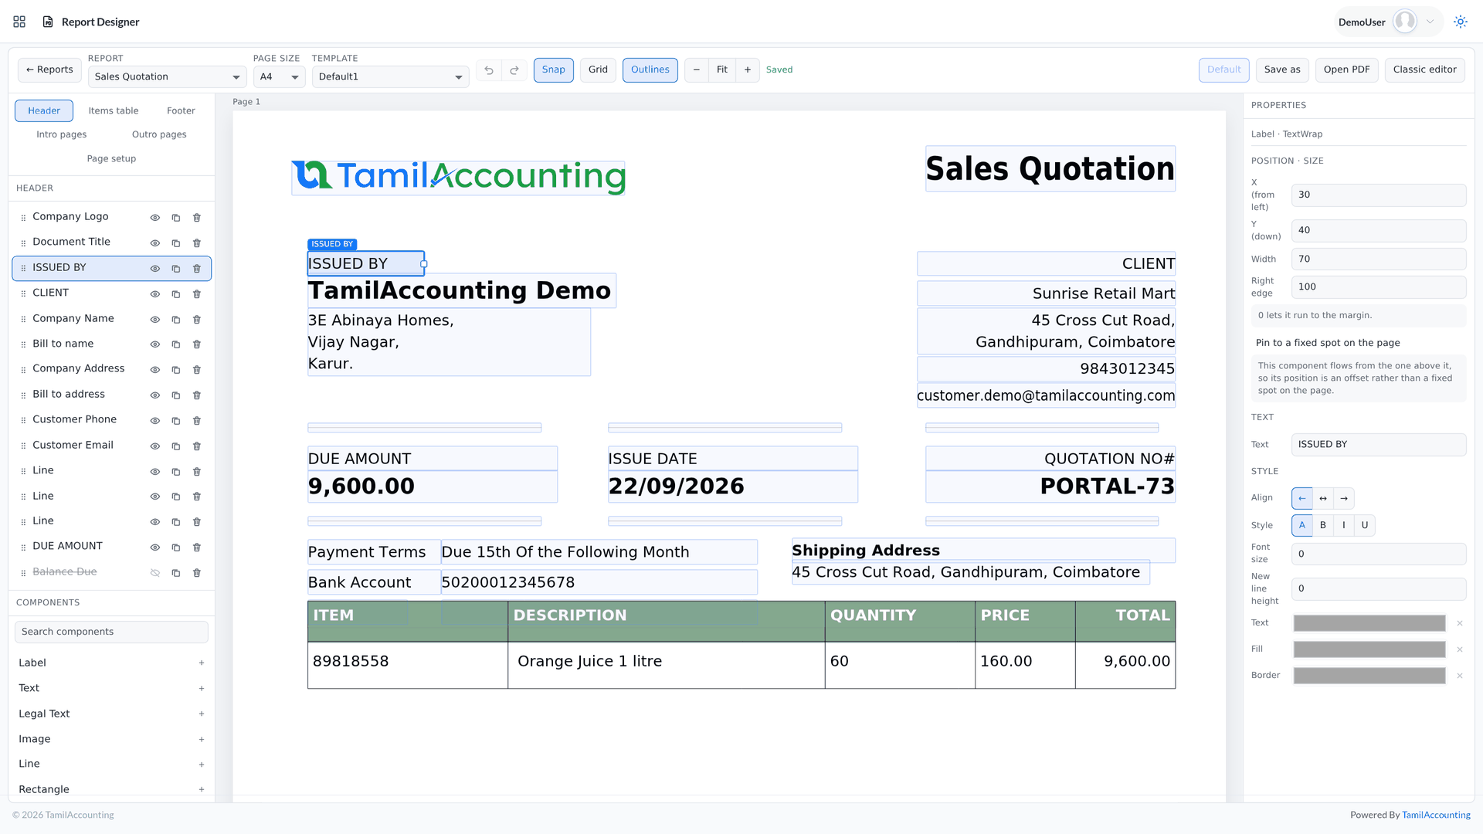Open the Text color swatch

tap(1369, 623)
